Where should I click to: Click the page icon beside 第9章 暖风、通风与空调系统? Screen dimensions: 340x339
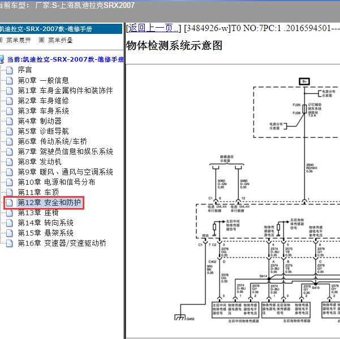click(9, 172)
